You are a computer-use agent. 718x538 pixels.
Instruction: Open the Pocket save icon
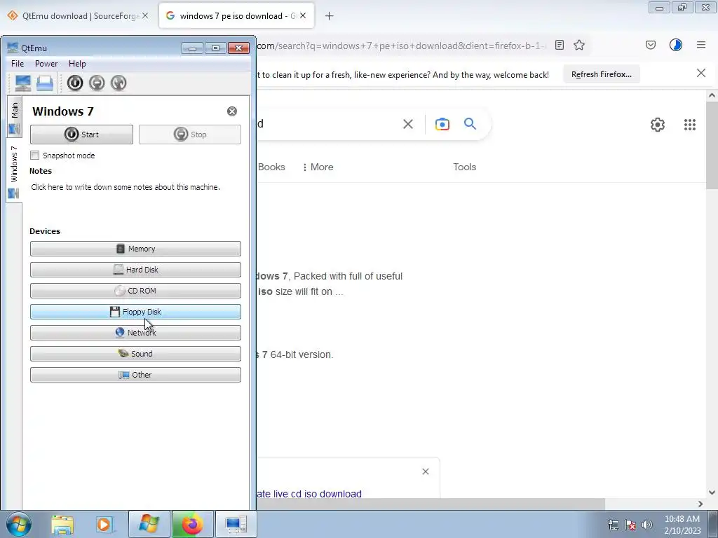pyautogui.click(x=651, y=45)
